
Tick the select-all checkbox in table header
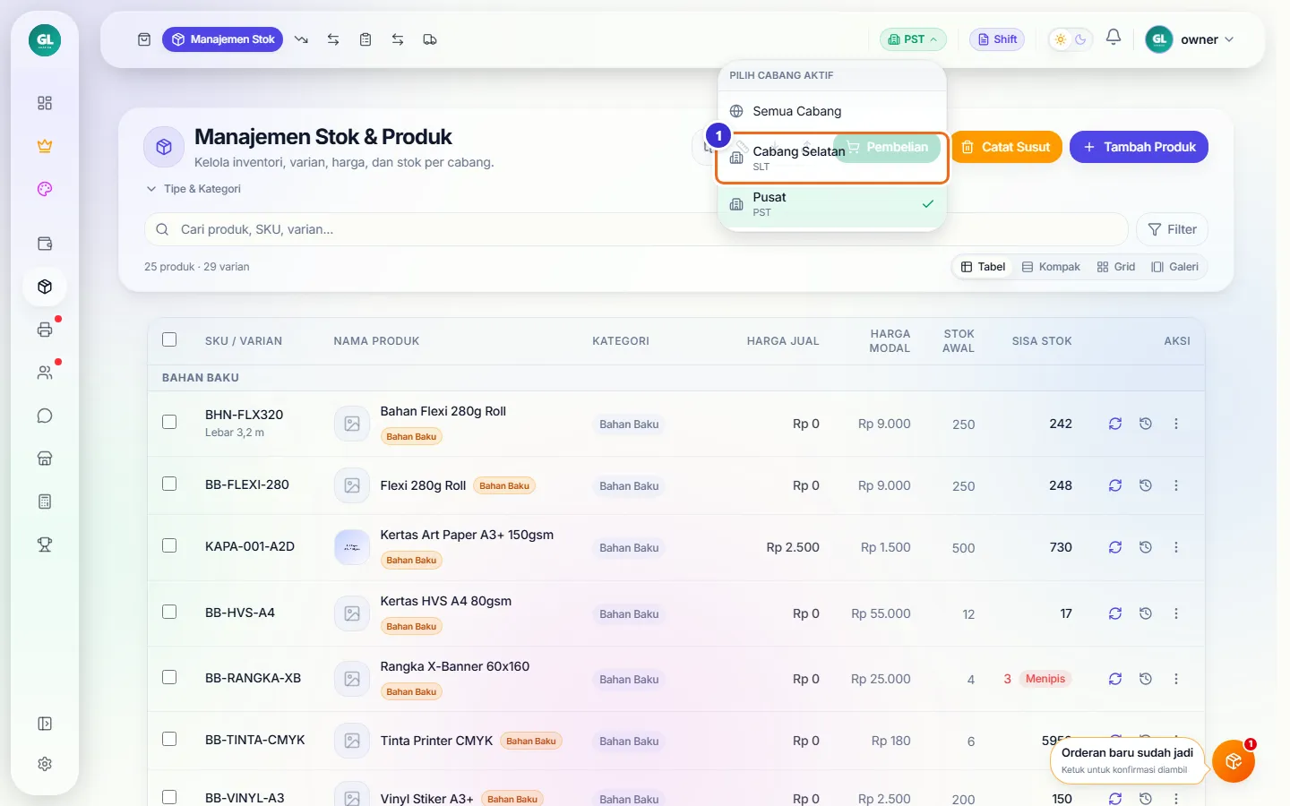point(169,339)
